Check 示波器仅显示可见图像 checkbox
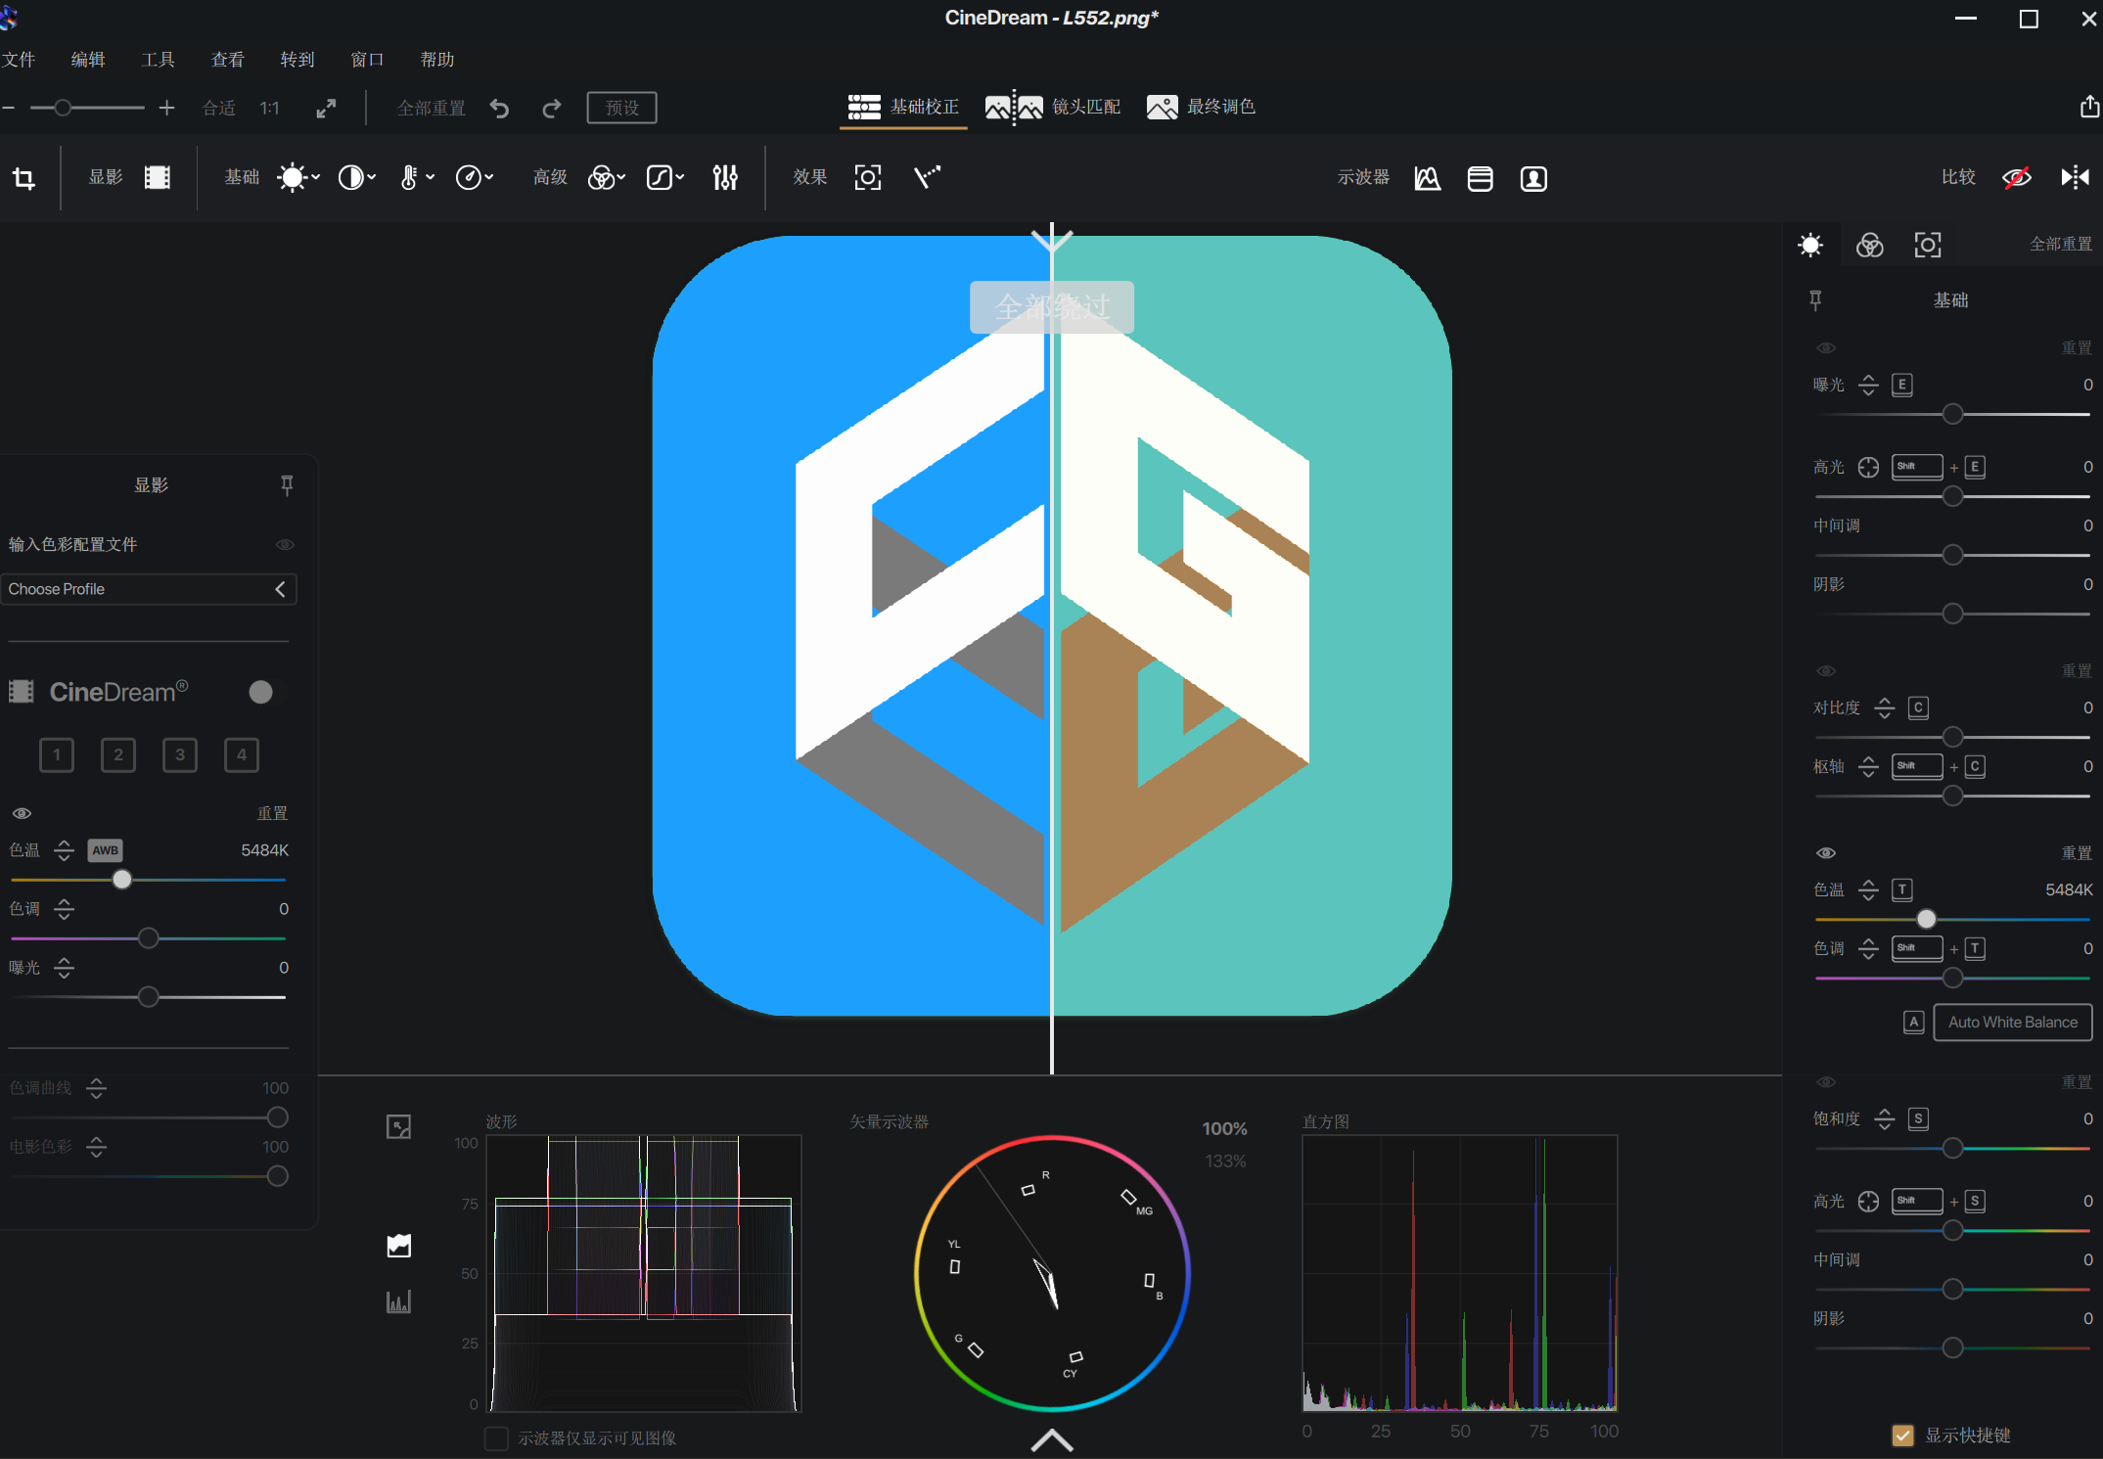 (496, 1438)
